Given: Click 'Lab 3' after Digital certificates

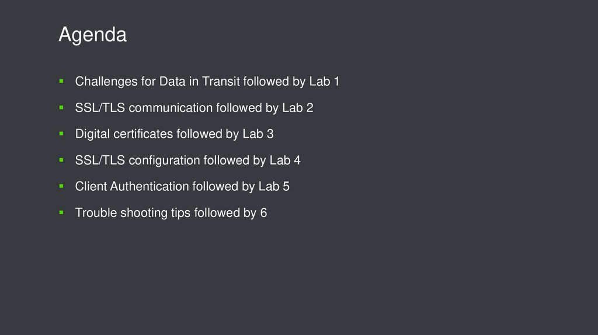Looking at the screenshot, I should (x=258, y=134).
